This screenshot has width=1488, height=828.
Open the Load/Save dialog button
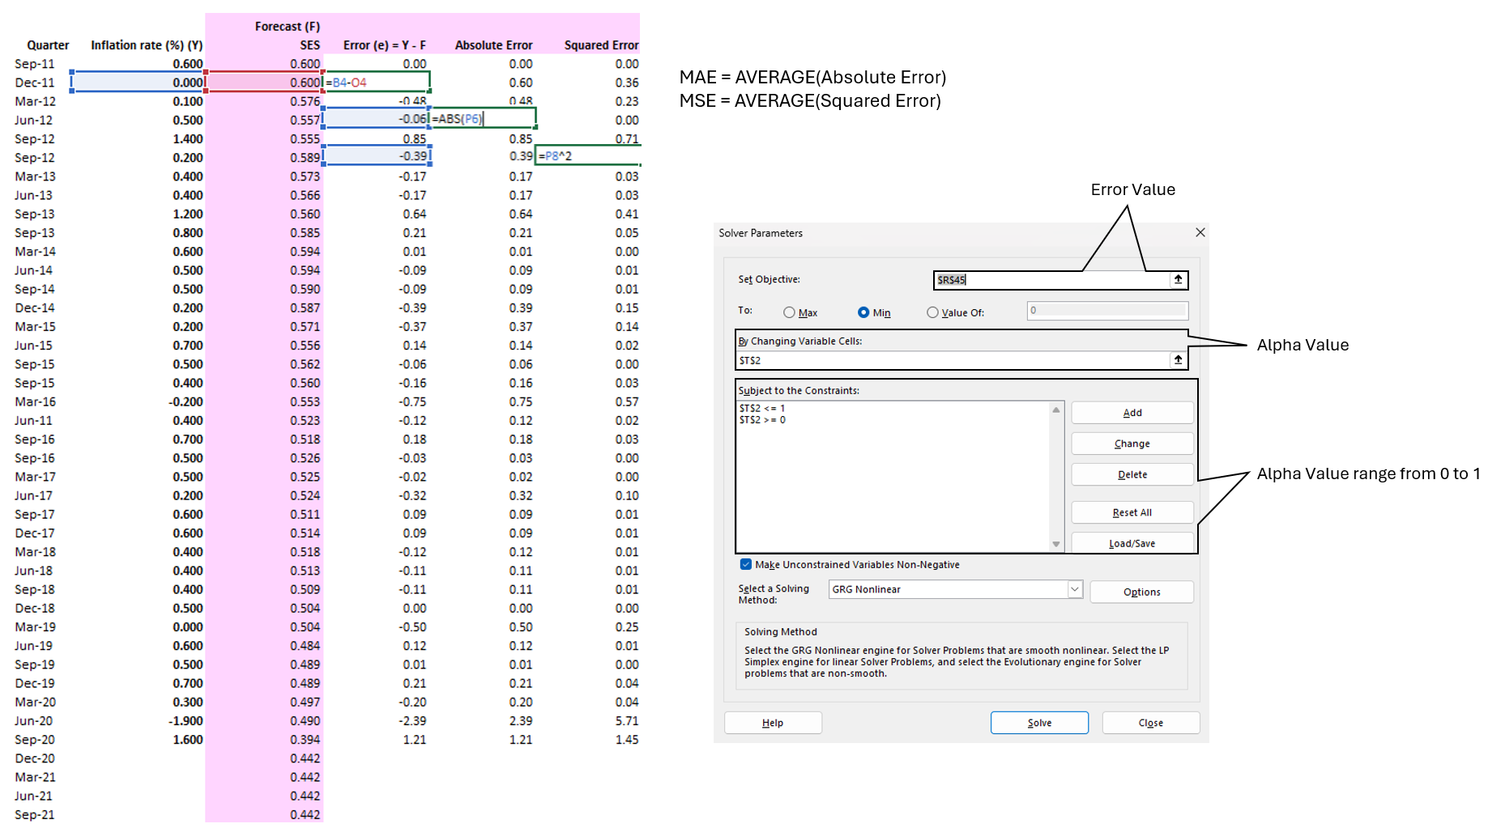tap(1132, 543)
